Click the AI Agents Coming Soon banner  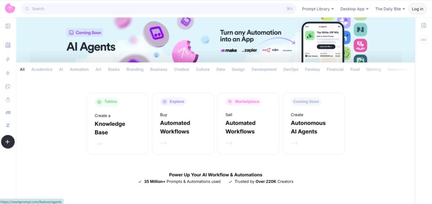216,40
